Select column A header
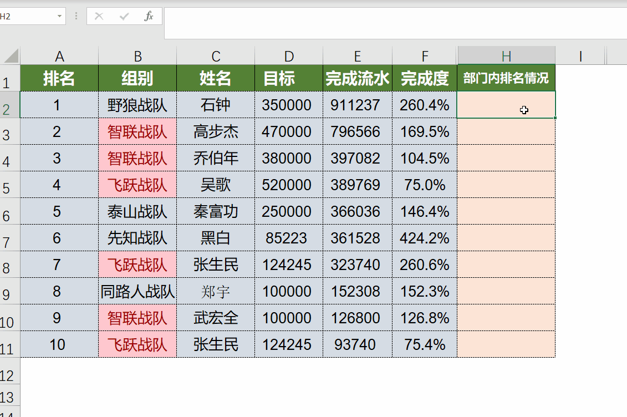The width and height of the screenshot is (627, 417). [59, 56]
